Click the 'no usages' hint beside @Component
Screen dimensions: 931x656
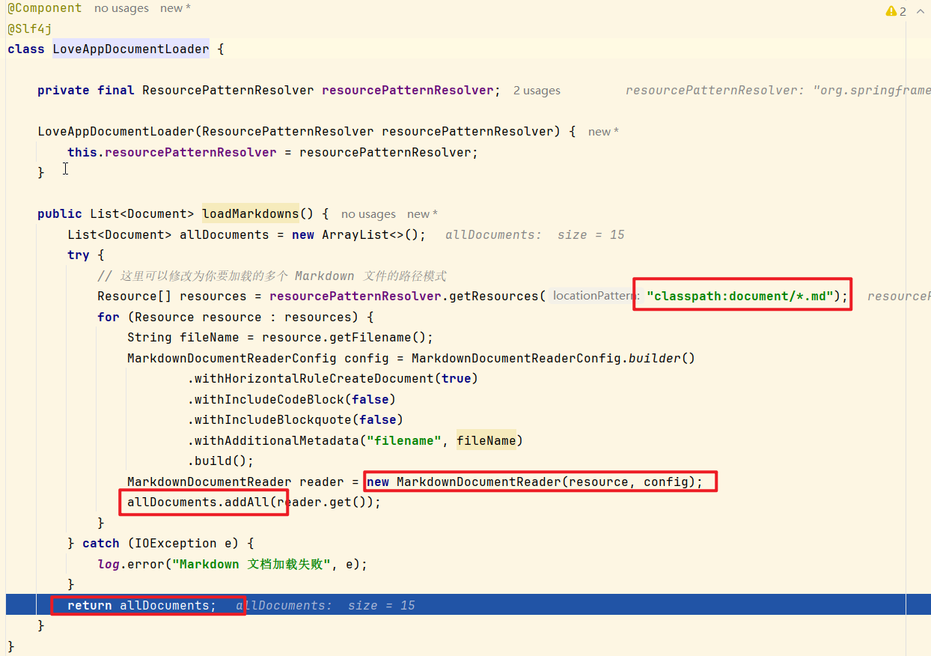121,8
